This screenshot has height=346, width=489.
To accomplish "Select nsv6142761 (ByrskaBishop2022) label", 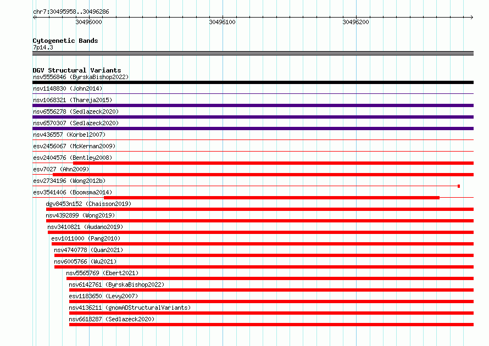I will click(116, 284).
